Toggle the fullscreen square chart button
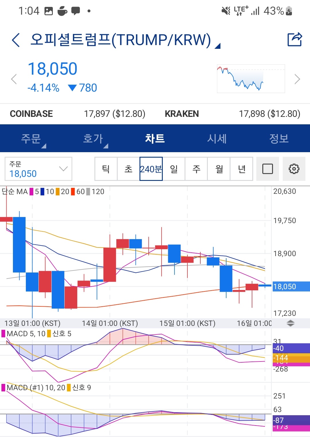This screenshot has height=437, width=310. (268, 169)
